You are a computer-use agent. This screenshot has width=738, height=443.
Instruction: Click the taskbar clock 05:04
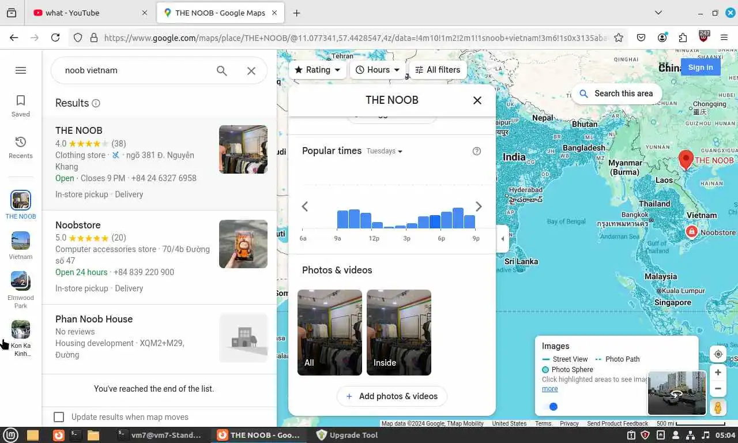[x=725, y=435]
